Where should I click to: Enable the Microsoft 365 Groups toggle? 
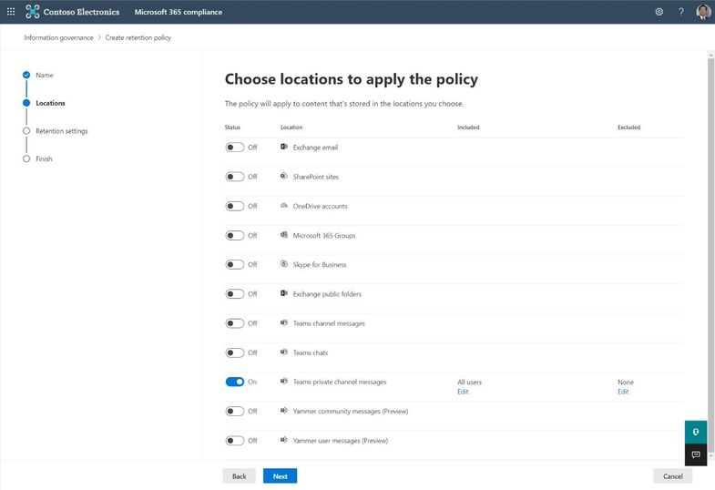click(235, 235)
